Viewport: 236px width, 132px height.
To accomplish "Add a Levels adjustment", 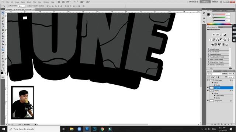I will (218, 35).
